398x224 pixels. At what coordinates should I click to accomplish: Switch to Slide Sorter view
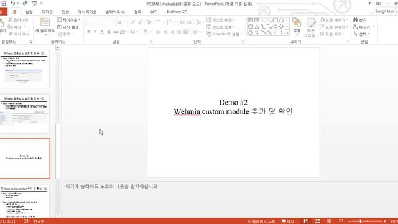(318, 222)
